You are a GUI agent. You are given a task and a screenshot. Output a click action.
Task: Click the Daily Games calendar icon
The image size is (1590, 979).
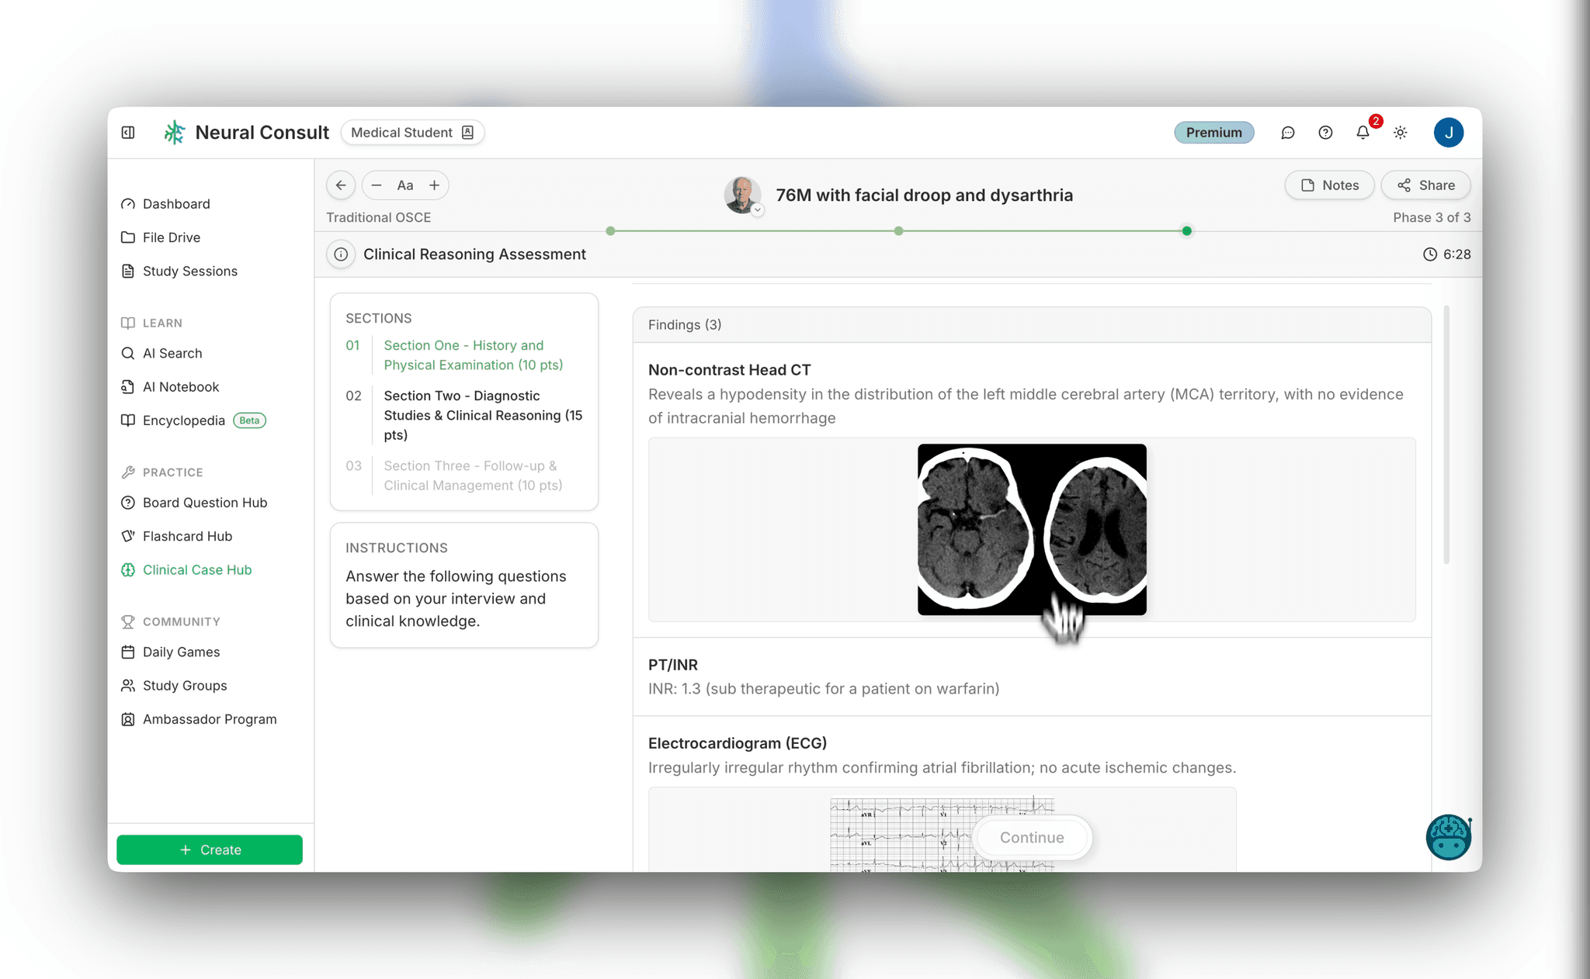tap(128, 652)
